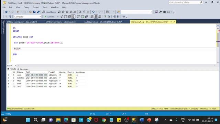
Task: Click the Save All icon
Action: [38, 12]
